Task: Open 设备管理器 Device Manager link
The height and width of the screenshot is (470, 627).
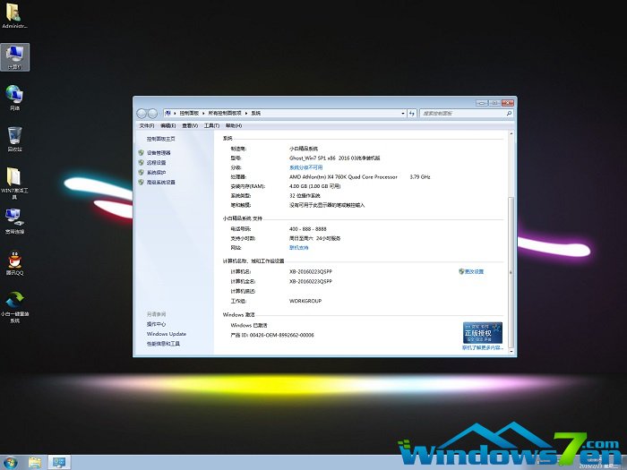Action: click(x=159, y=153)
